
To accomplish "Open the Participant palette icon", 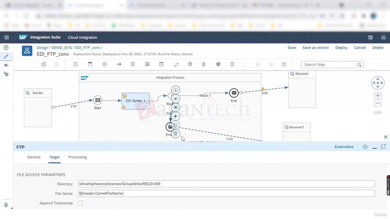I will tap(76, 64).
